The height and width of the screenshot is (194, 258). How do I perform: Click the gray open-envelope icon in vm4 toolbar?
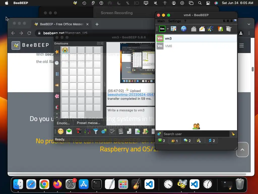pos(194,29)
